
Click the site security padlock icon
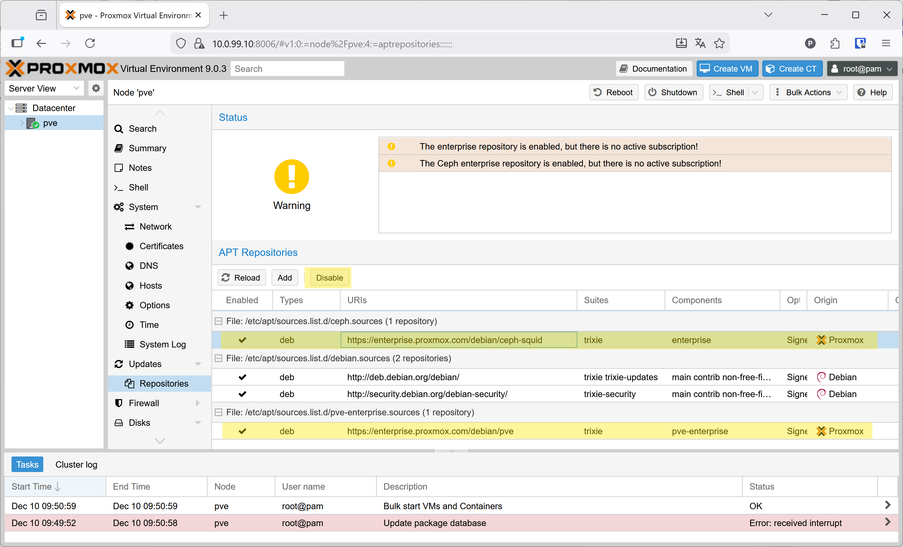tap(199, 44)
